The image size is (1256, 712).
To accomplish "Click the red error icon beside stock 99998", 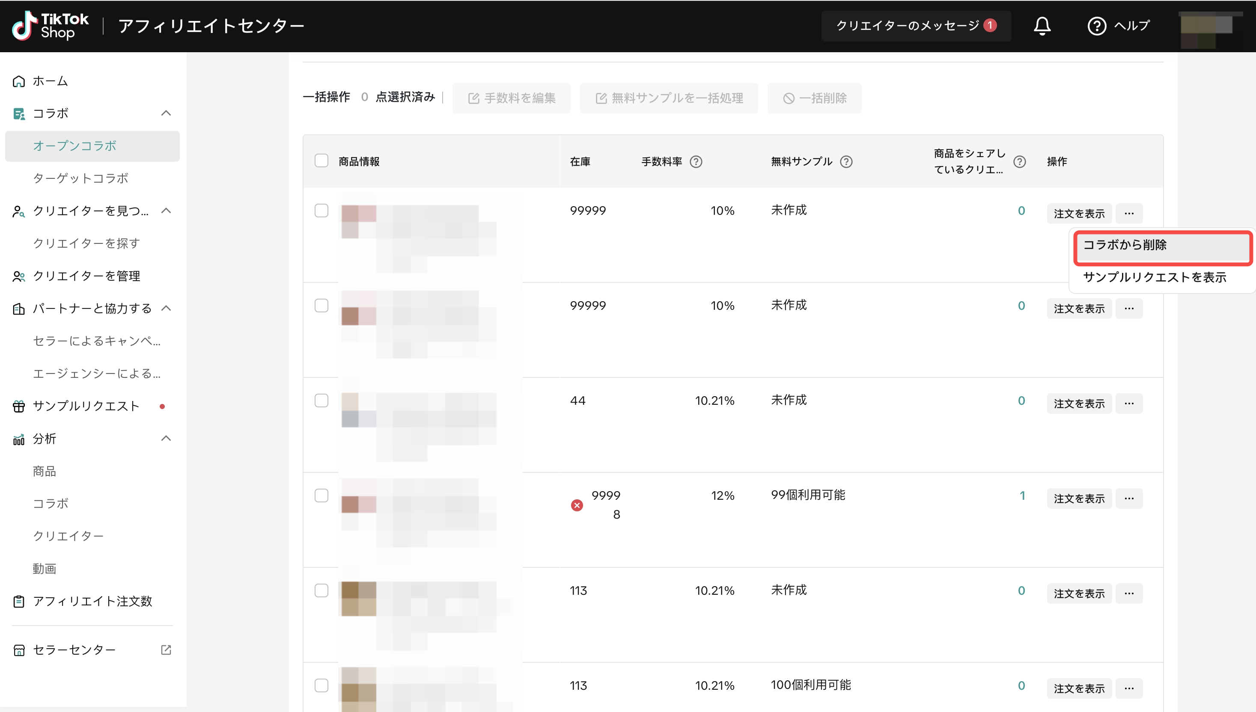I will coord(577,505).
